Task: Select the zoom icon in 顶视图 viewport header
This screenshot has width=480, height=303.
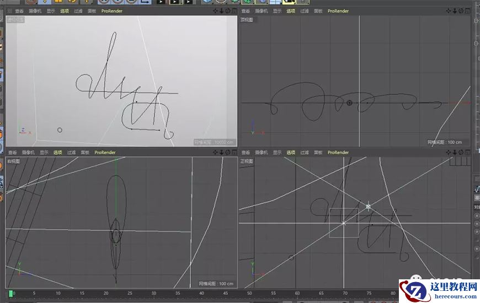Action: [x=455, y=10]
